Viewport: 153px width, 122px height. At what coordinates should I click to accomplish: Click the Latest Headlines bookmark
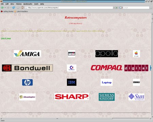point(21,12)
